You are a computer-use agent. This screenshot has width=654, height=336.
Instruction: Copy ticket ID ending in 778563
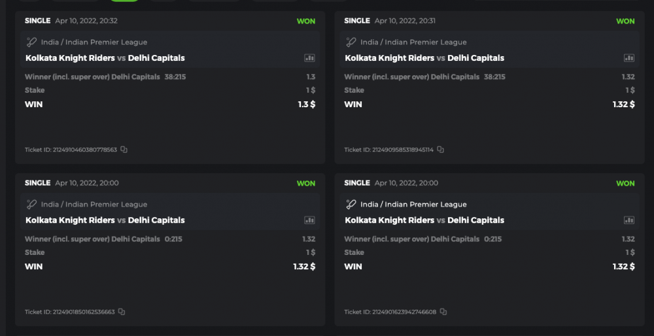[x=124, y=150]
